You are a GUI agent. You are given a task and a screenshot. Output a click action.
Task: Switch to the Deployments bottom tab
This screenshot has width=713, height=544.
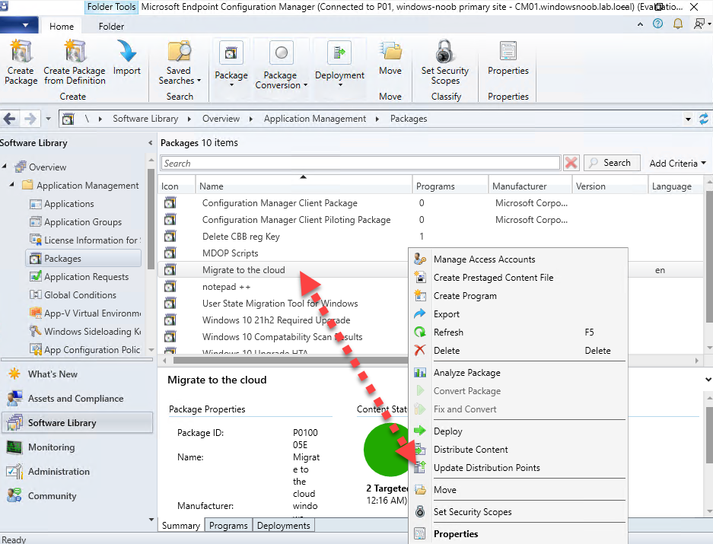tap(283, 525)
